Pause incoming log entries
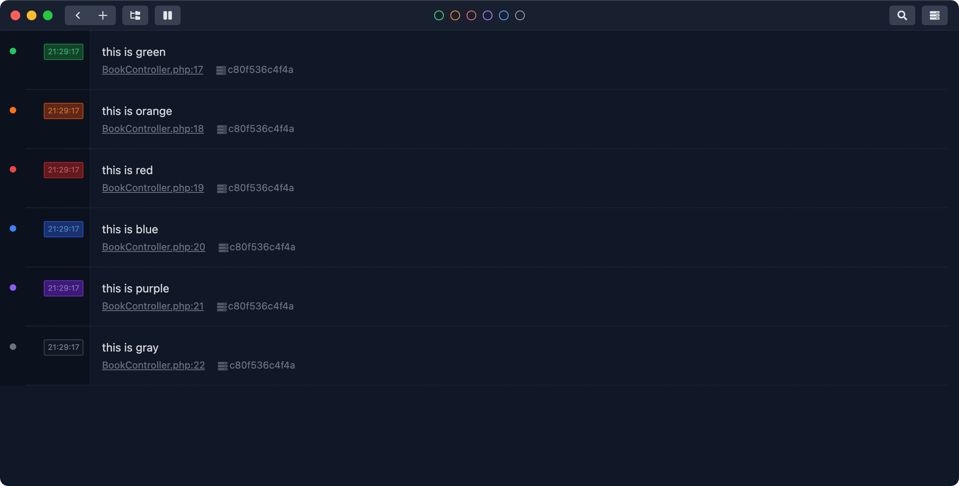Viewport: 959px width, 486px height. click(167, 15)
